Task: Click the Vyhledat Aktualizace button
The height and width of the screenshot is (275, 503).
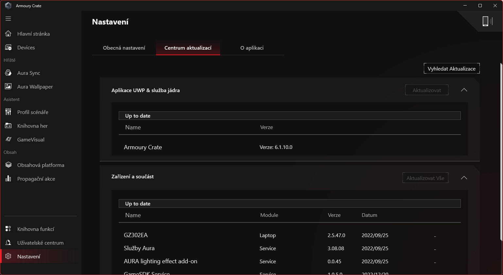Action: [452, 69]
